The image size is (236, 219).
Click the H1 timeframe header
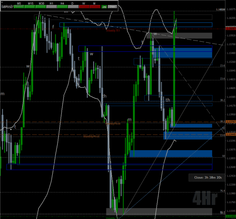point(51,3)
